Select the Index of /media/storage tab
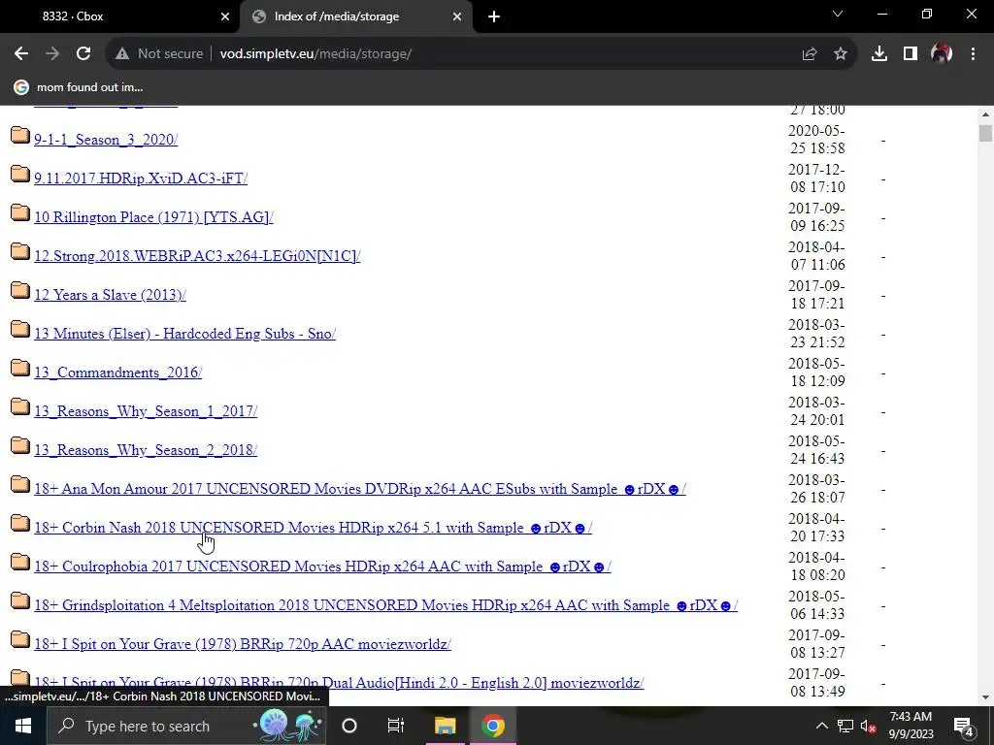The height and width of the screenshot is (745, 994). point(355,16)
